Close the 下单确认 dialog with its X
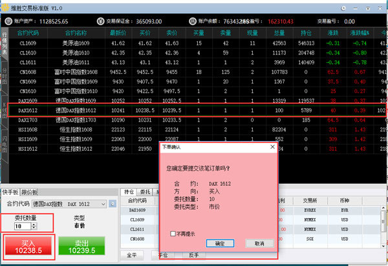 [272, 147]
